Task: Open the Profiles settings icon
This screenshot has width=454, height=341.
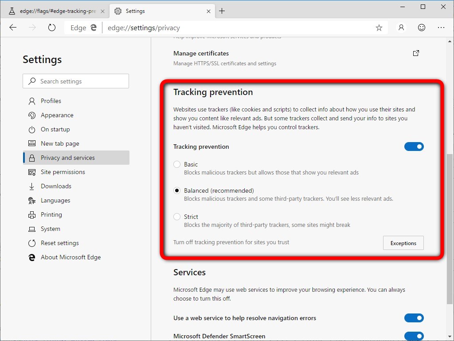Action: pos(31,101)
